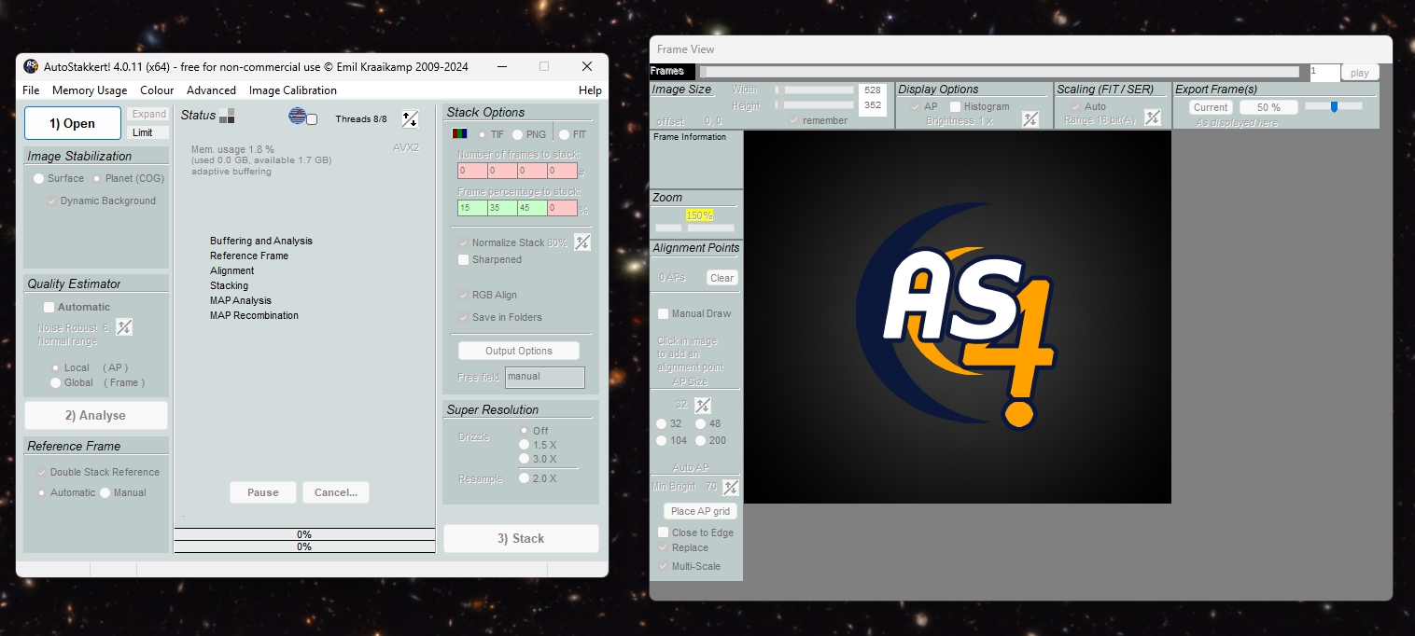Click the frame percentage field showing 35
The width and height of the screenshot is (1415, 636).
(502, 208)
